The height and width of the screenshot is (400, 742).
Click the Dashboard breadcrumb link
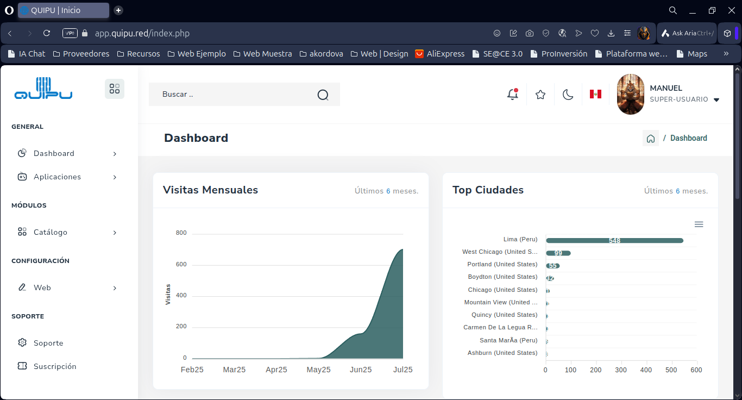pos(688,139)
